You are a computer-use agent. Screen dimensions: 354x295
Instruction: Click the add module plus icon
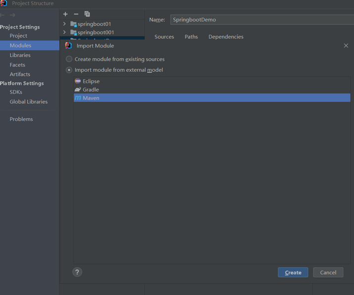point(65,14)
